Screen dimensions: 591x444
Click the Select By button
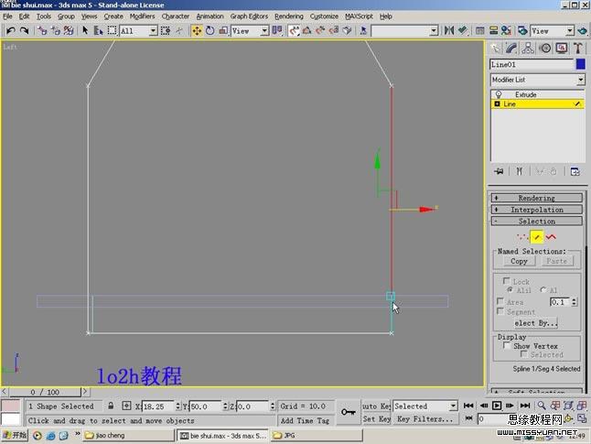point(536,323)
